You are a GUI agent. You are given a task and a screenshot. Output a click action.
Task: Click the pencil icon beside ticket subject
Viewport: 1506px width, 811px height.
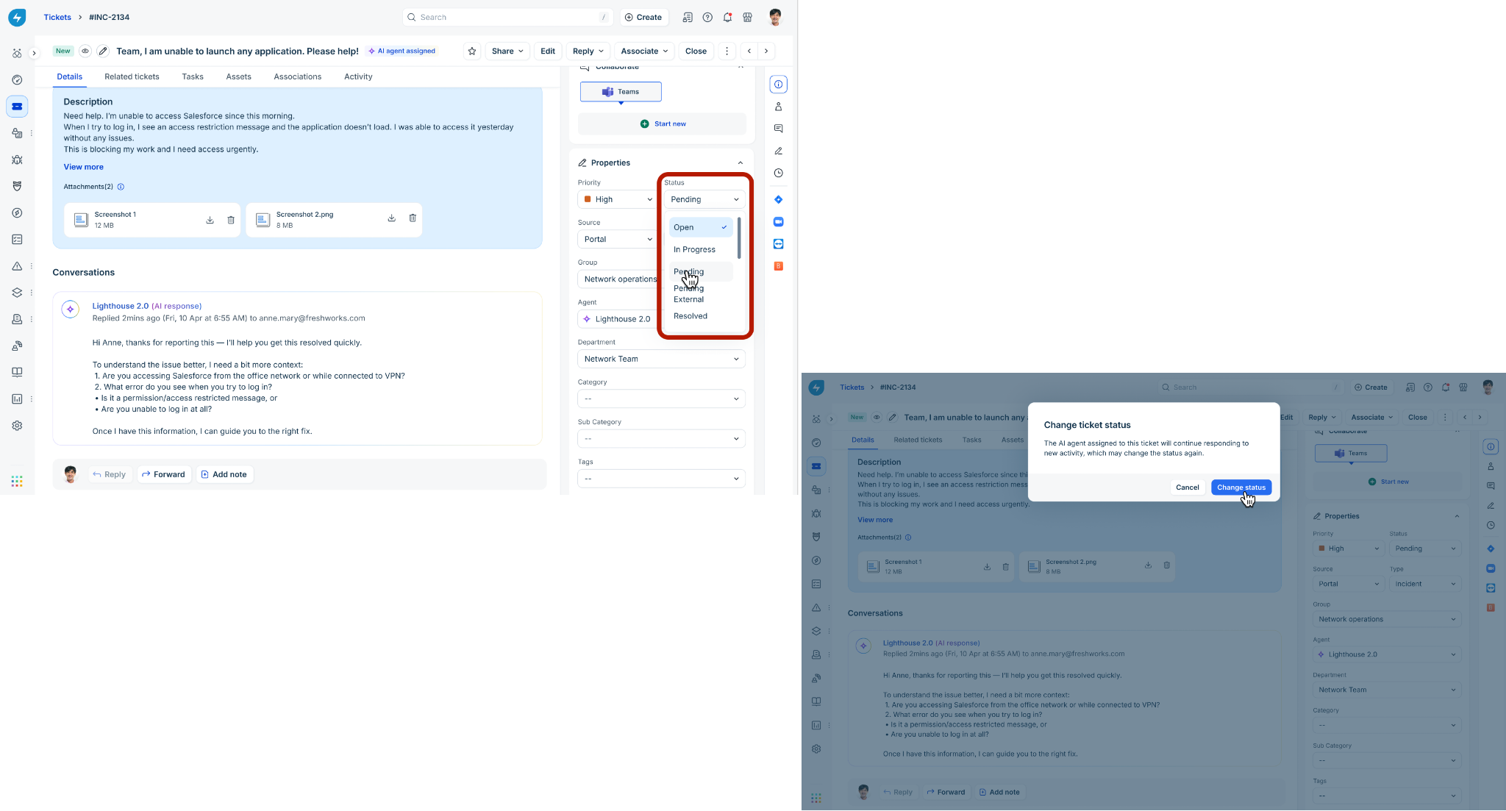(x=103, y=51)
